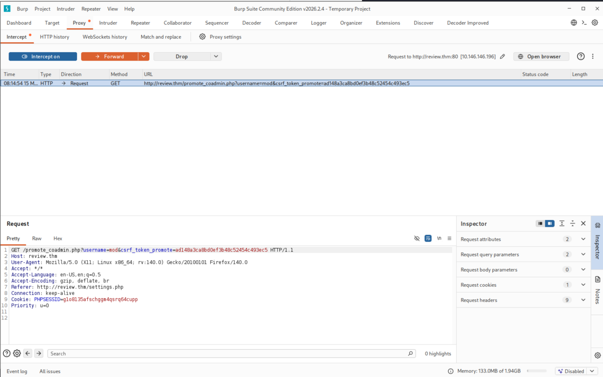
Task: Open the HTTP history sub-tab
Action: 55,37
